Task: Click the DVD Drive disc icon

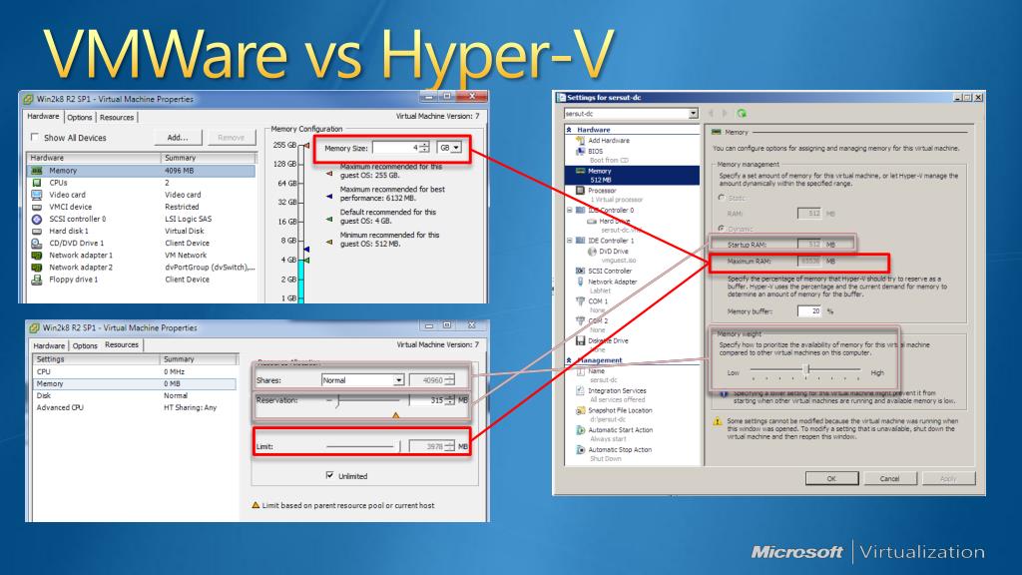Action: coord(592,251)
